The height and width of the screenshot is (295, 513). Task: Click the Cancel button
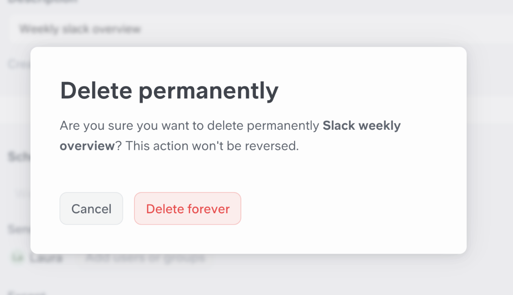click(91, 209)
